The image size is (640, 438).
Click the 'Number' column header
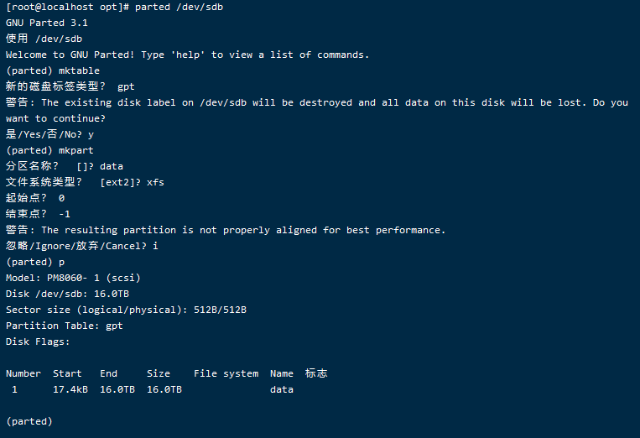click(23, 373)
